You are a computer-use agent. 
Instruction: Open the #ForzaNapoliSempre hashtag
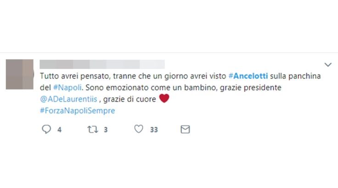[78, 111]
